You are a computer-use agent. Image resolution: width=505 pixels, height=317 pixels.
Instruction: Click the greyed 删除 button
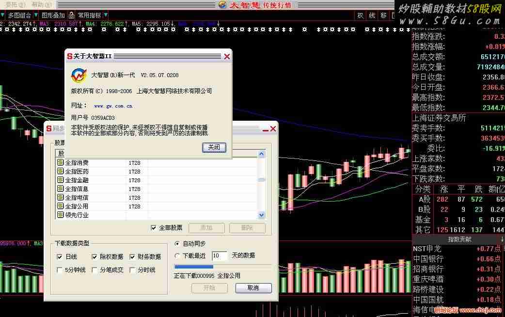tap(247, 228)
